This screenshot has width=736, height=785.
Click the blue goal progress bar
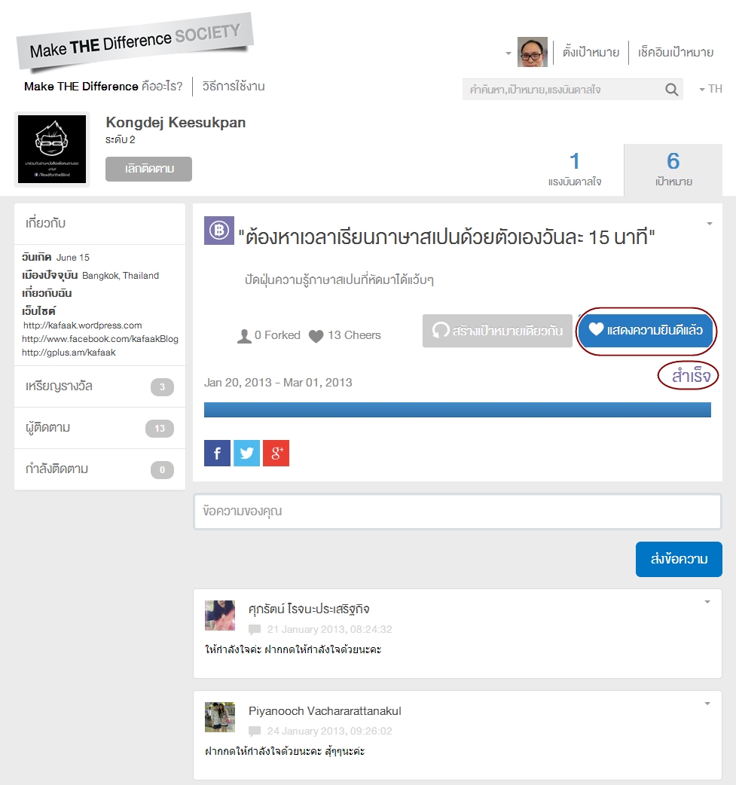click(457, 410)
